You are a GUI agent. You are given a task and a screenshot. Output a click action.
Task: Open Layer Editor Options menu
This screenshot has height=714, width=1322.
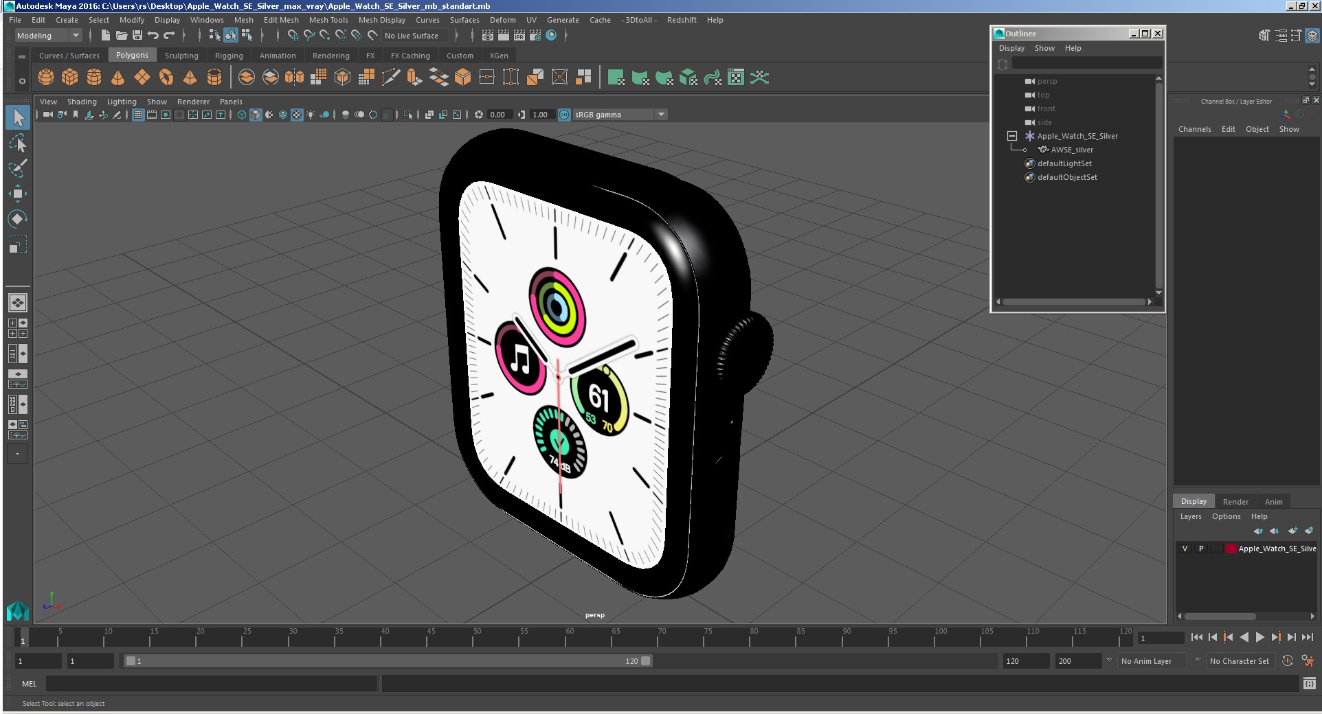tap(1226, 516)
